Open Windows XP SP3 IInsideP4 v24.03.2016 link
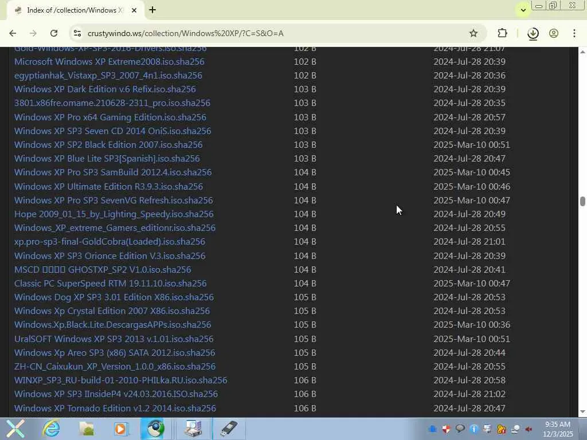 116,394
